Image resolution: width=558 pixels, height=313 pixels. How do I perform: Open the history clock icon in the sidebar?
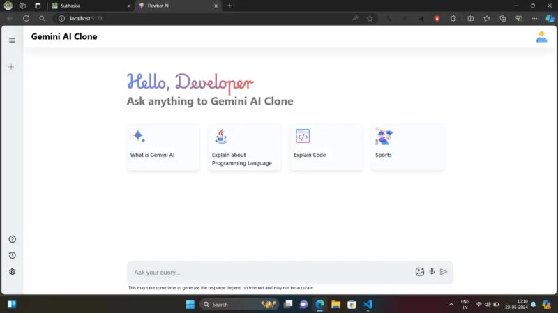point(13,255)
